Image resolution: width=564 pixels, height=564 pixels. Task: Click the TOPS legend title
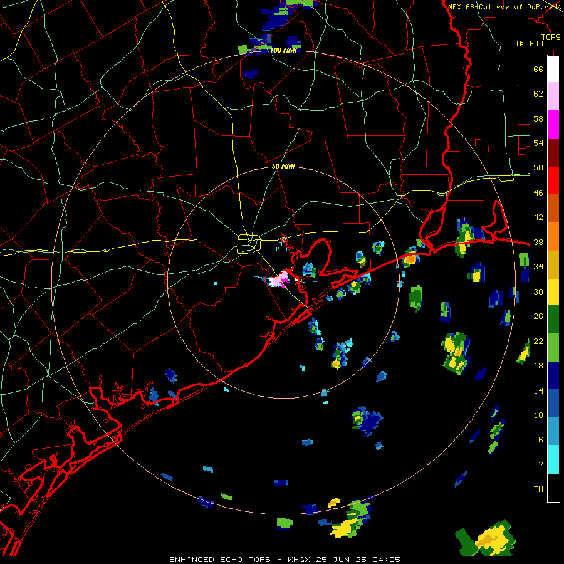[551, 37]
